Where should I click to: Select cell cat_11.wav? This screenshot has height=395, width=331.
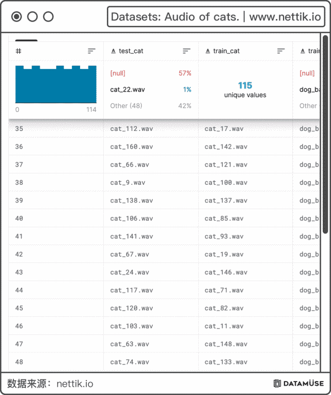tap(224, 326)
